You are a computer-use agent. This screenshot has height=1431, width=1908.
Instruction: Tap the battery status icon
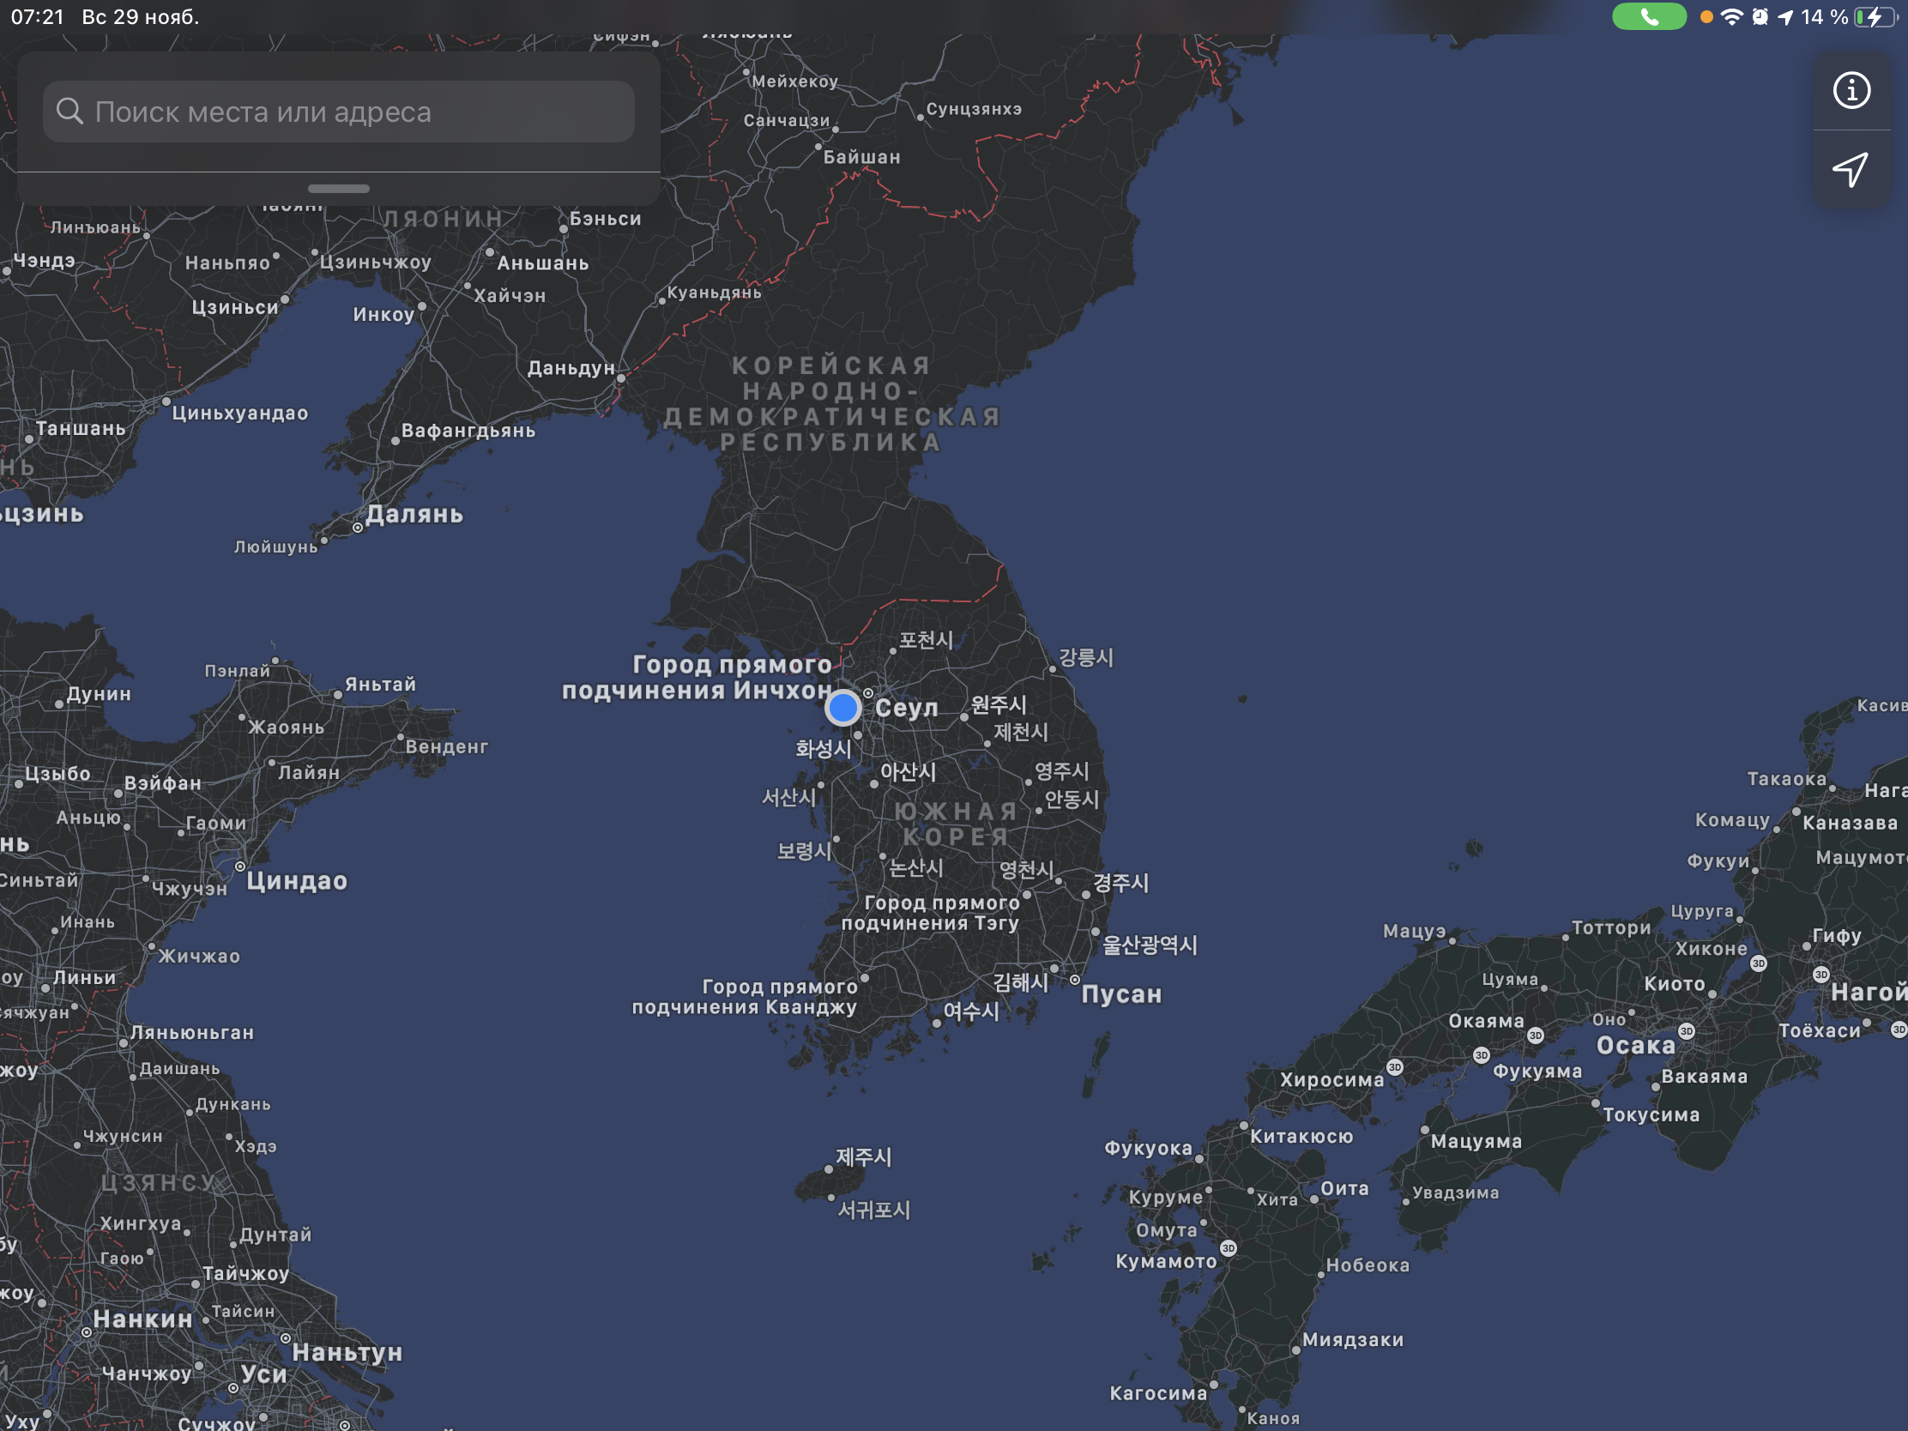click(x=1874, y=16)
